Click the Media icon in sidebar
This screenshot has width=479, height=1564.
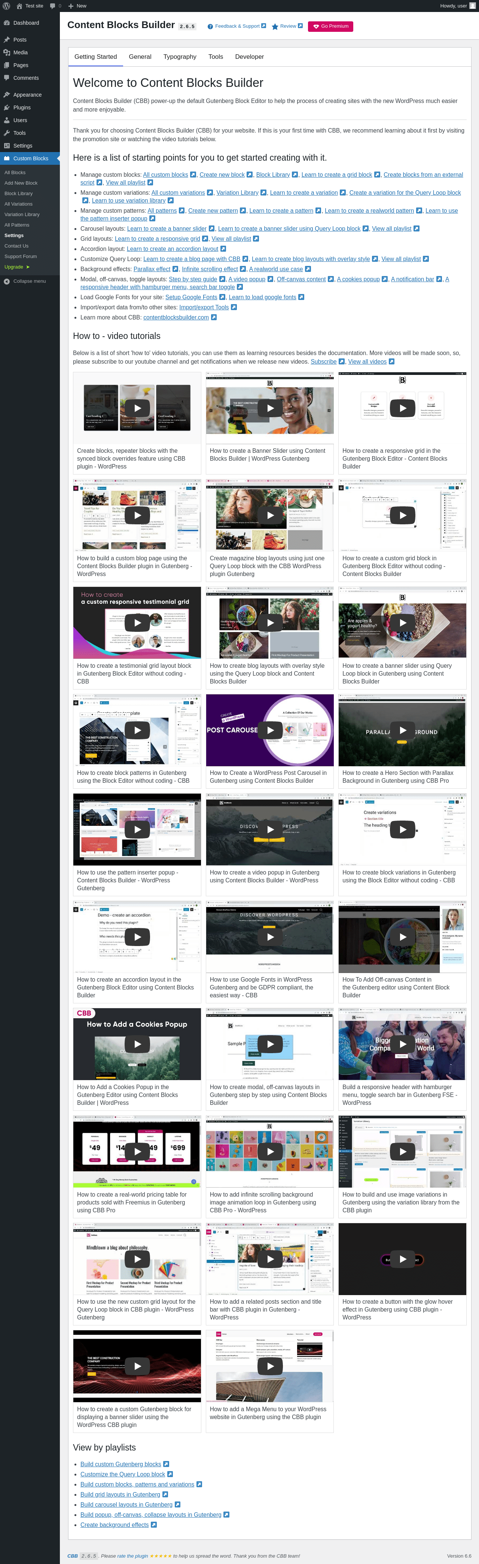pyautogui.click(x=7, y=53)
